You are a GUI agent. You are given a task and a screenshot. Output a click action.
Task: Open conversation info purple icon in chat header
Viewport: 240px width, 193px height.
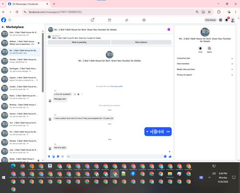click(169, 29)
